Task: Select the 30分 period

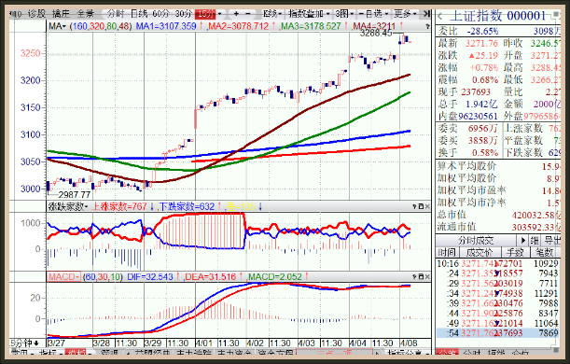Action: 184,14
